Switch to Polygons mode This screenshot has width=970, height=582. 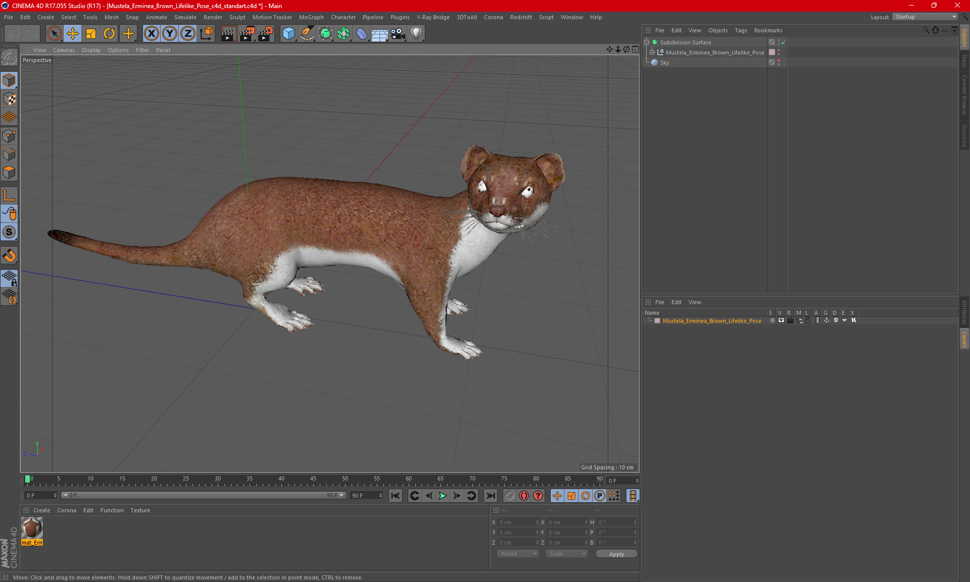9,172
